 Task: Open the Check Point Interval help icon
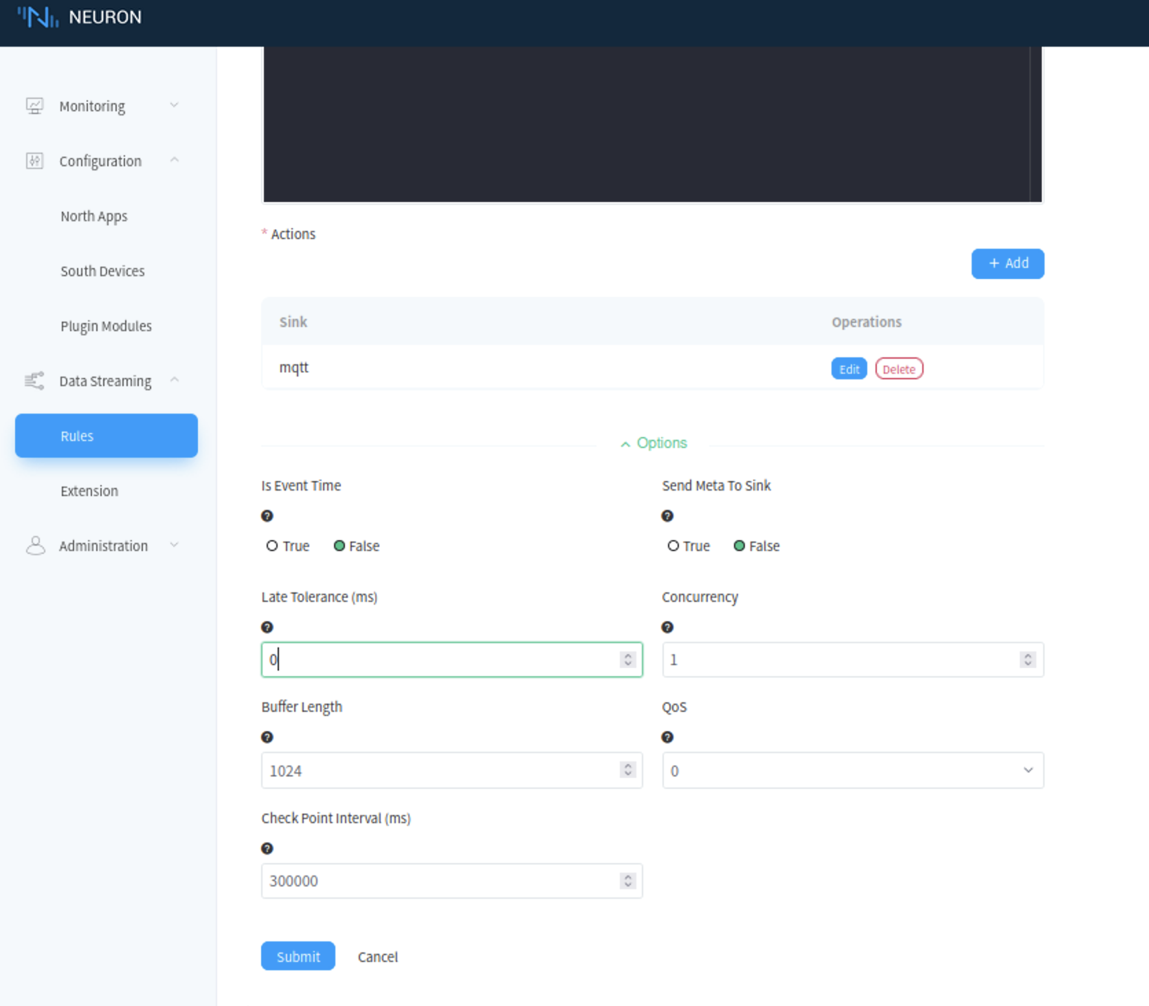pyautogui.click(x=267, y=849)
